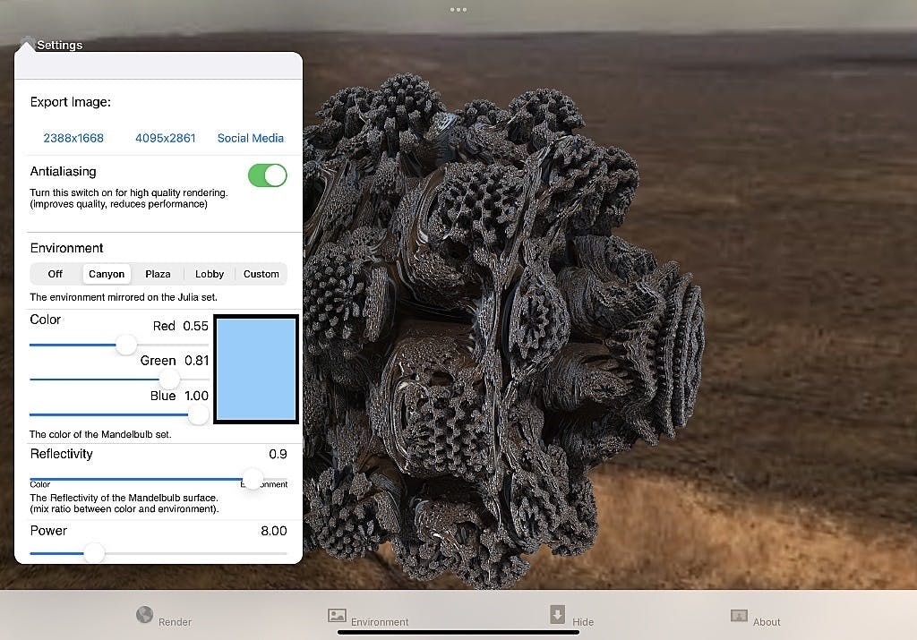Export image at 2388x1668

[73, 138]
